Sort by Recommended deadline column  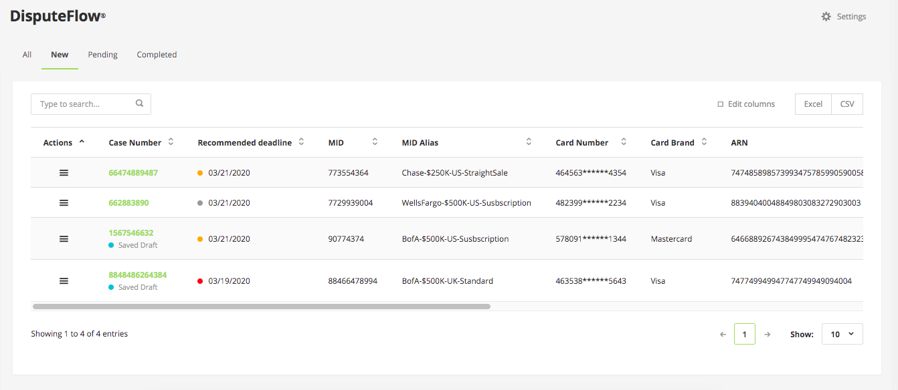[301, 142]
